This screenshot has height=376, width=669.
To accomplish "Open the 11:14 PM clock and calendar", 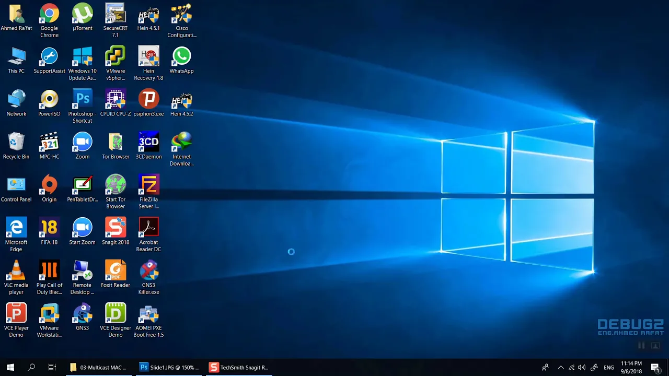I will [631, 367].
